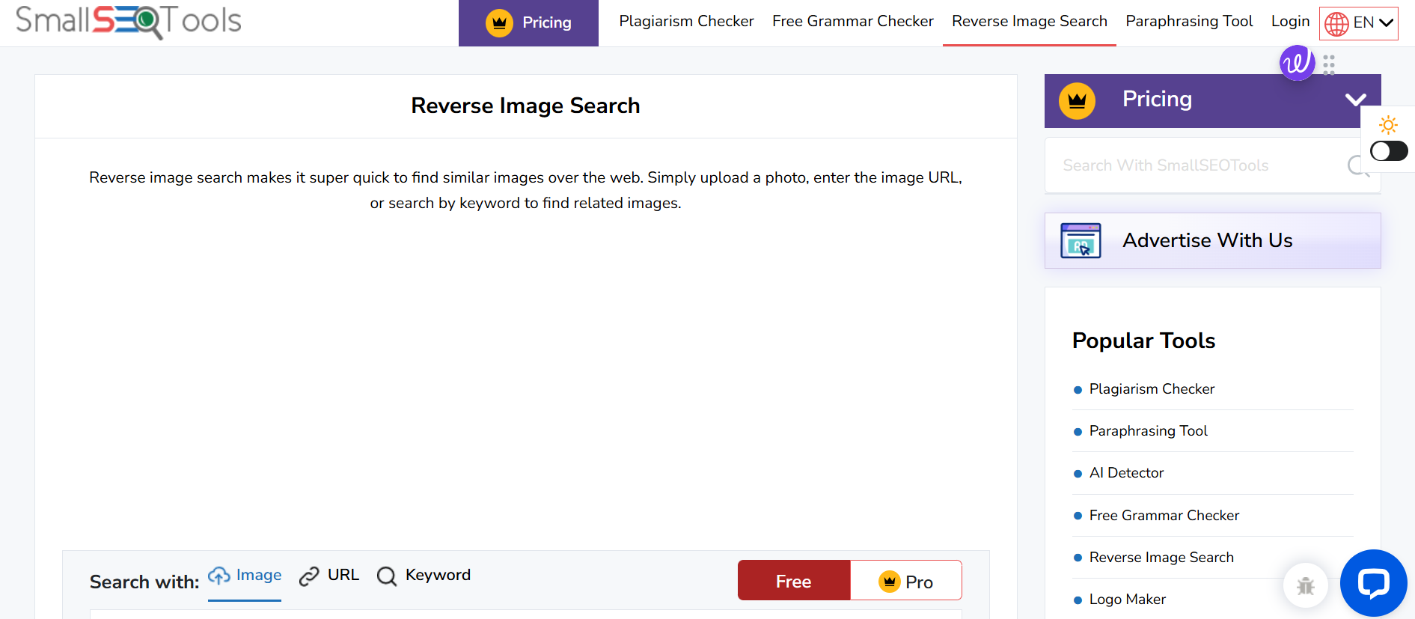Click the sun theme icon

[x=1388, y=125]
